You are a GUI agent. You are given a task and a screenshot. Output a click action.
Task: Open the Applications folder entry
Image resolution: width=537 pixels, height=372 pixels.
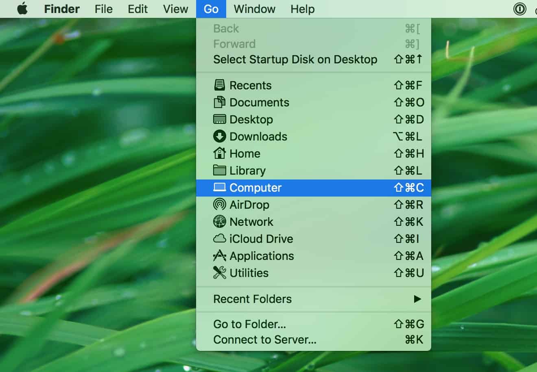click(262, 256)
